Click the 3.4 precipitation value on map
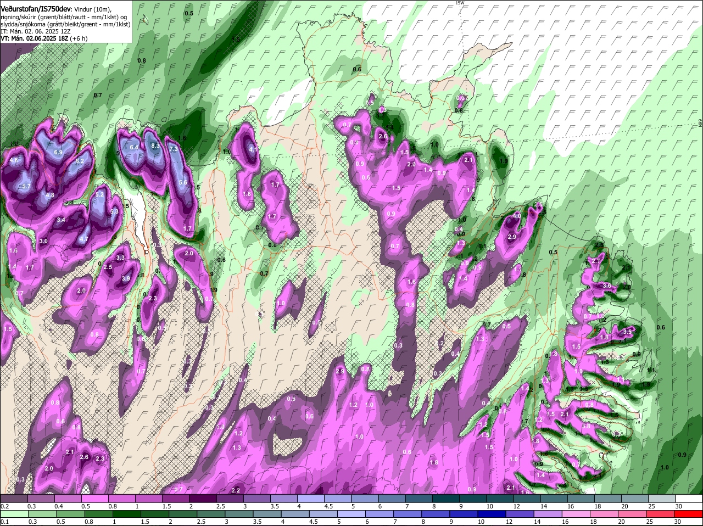Screen dimensions: 703x526 (61, 220)
